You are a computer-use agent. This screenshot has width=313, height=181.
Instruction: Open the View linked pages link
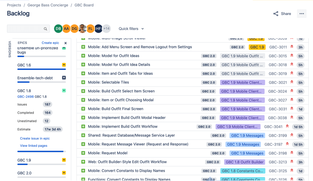point(34,146)
